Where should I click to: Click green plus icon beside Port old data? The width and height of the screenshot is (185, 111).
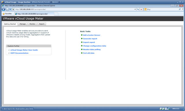[82, 53]
